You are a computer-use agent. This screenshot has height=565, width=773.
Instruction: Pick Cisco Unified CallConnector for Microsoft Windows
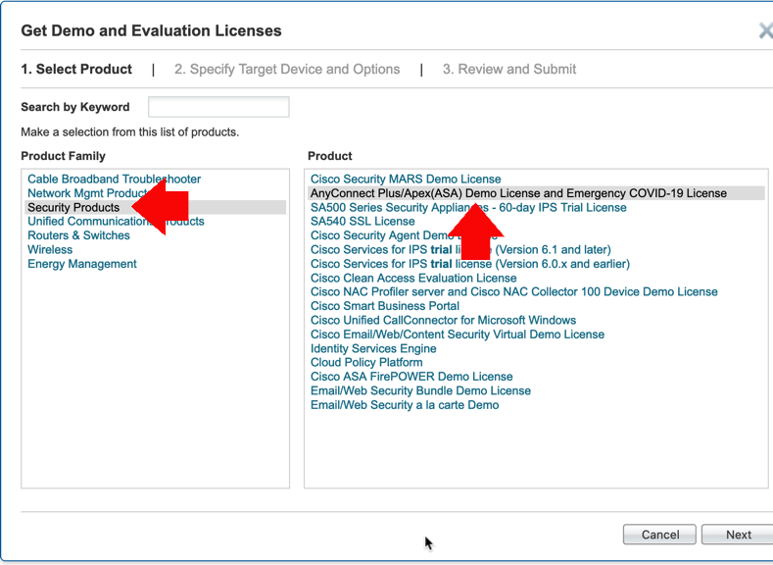tap(443, 320)
